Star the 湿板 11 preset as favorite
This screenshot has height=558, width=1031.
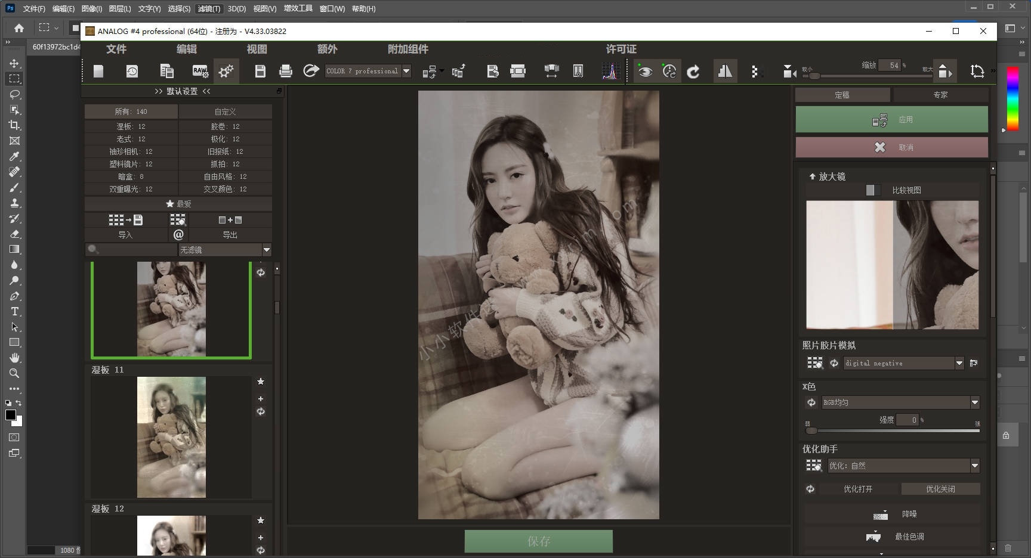point(261,382)
